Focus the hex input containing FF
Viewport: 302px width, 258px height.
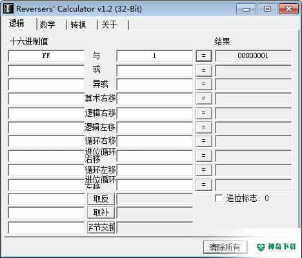coord(46,56)
